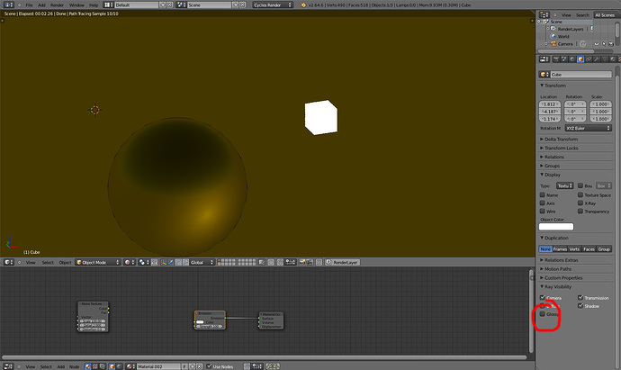Choose world shader nodes icon
621x370 pixels.
tap(119, 366)
